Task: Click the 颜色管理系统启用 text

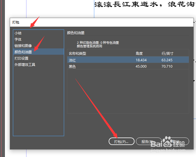Action: (x=89, y=46)
